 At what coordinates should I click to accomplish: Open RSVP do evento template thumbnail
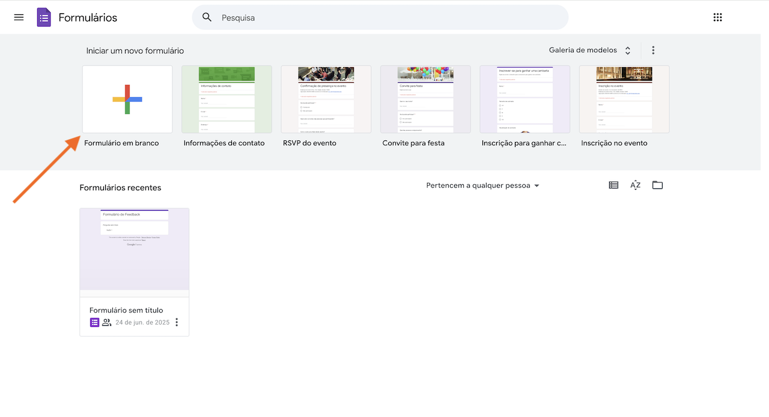click(326, 99)
